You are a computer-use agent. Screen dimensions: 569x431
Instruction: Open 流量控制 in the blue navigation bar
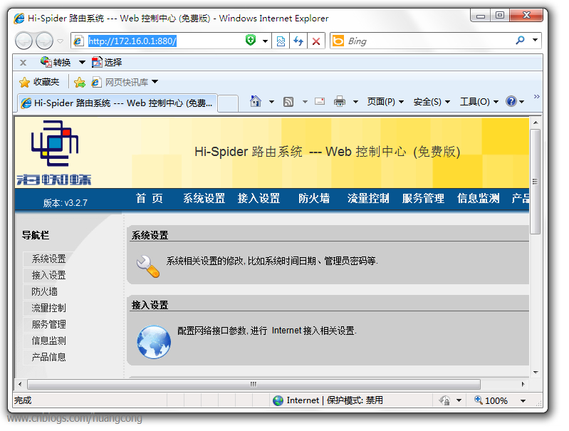[368, 198]
